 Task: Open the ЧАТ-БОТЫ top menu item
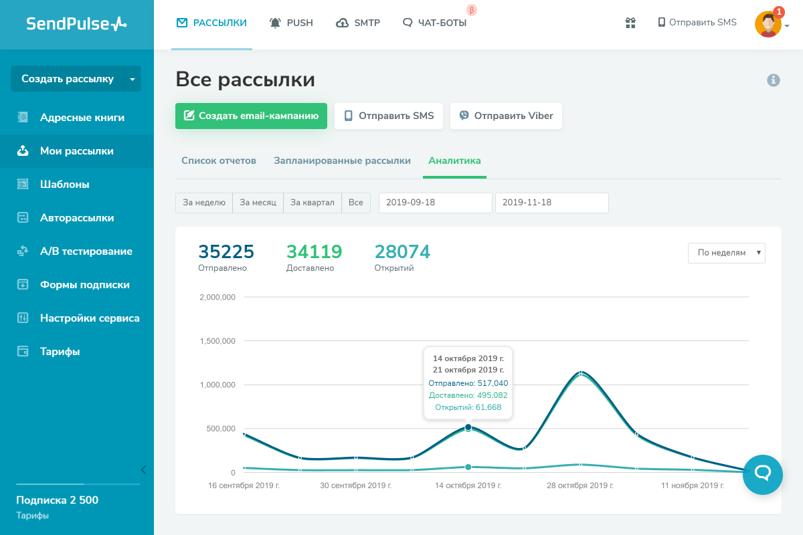435,23
